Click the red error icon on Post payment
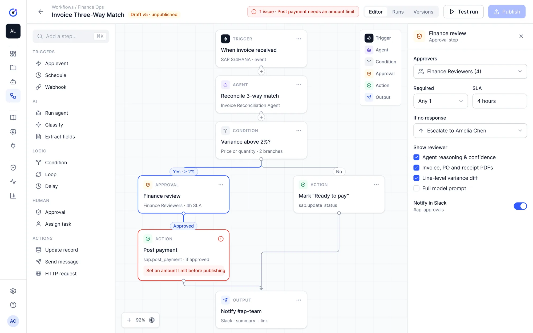Image resolution: width=533 pixels, height=333 pixels. tap(221, 239)
